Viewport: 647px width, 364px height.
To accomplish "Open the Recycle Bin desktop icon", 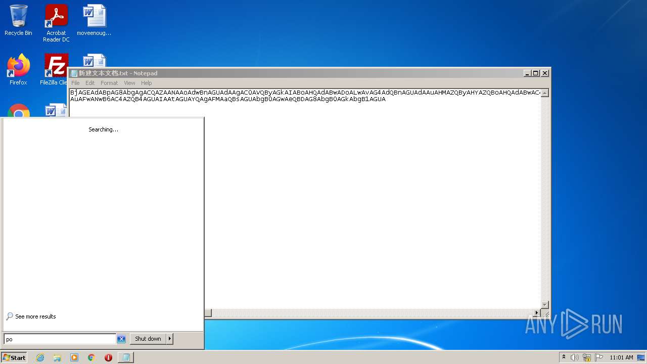I will click(18, 20).
